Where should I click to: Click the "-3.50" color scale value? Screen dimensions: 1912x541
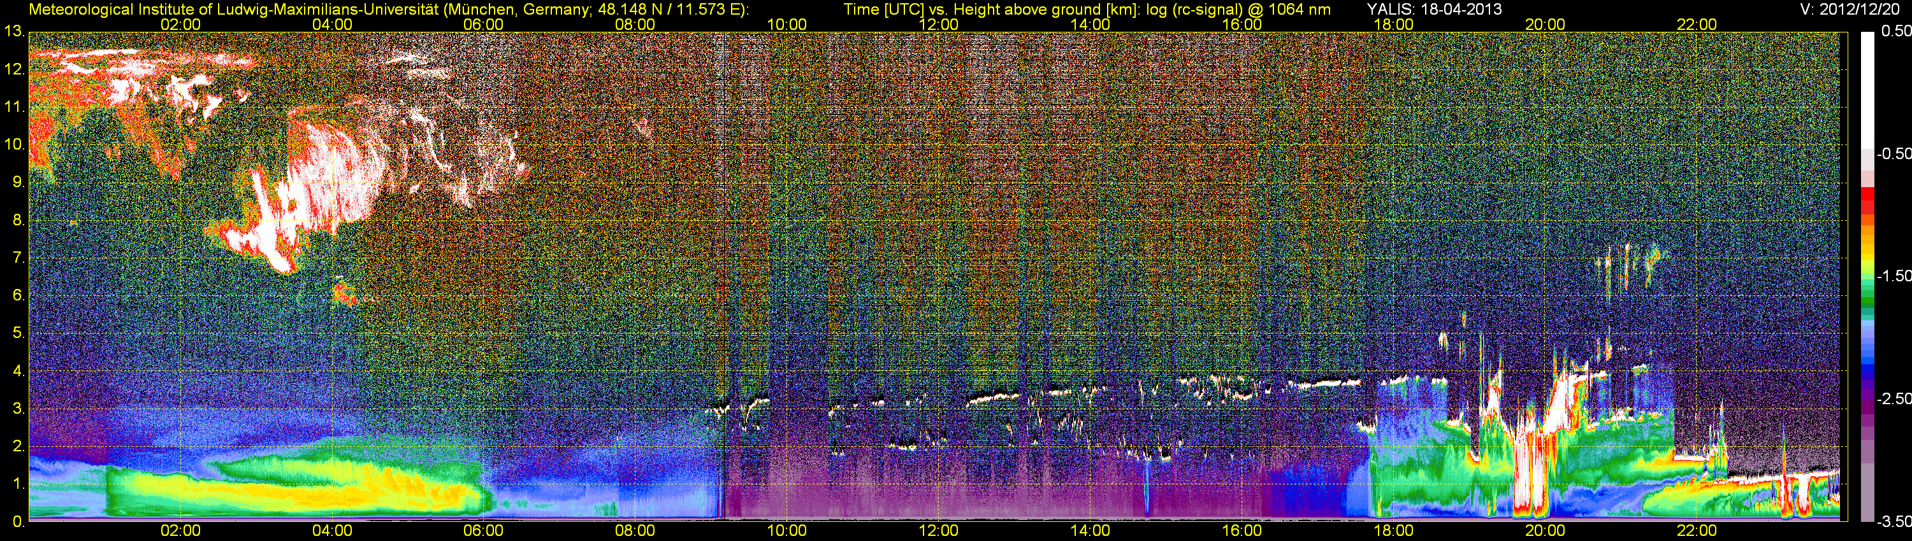tap(1894, 521)
